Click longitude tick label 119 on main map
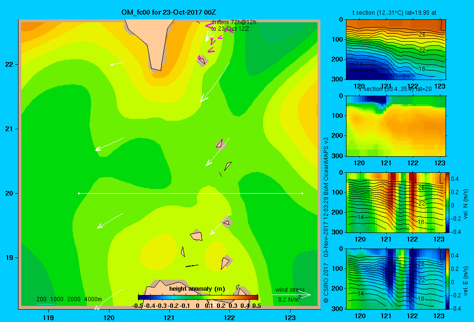The image size is (474, 322). click(48, 317)
